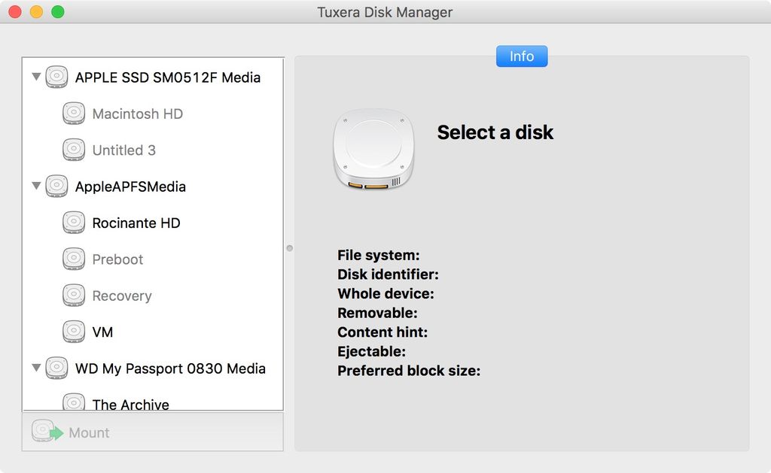Click the WD My Passport disk icon
771x473 pixels.
[56, 368]
